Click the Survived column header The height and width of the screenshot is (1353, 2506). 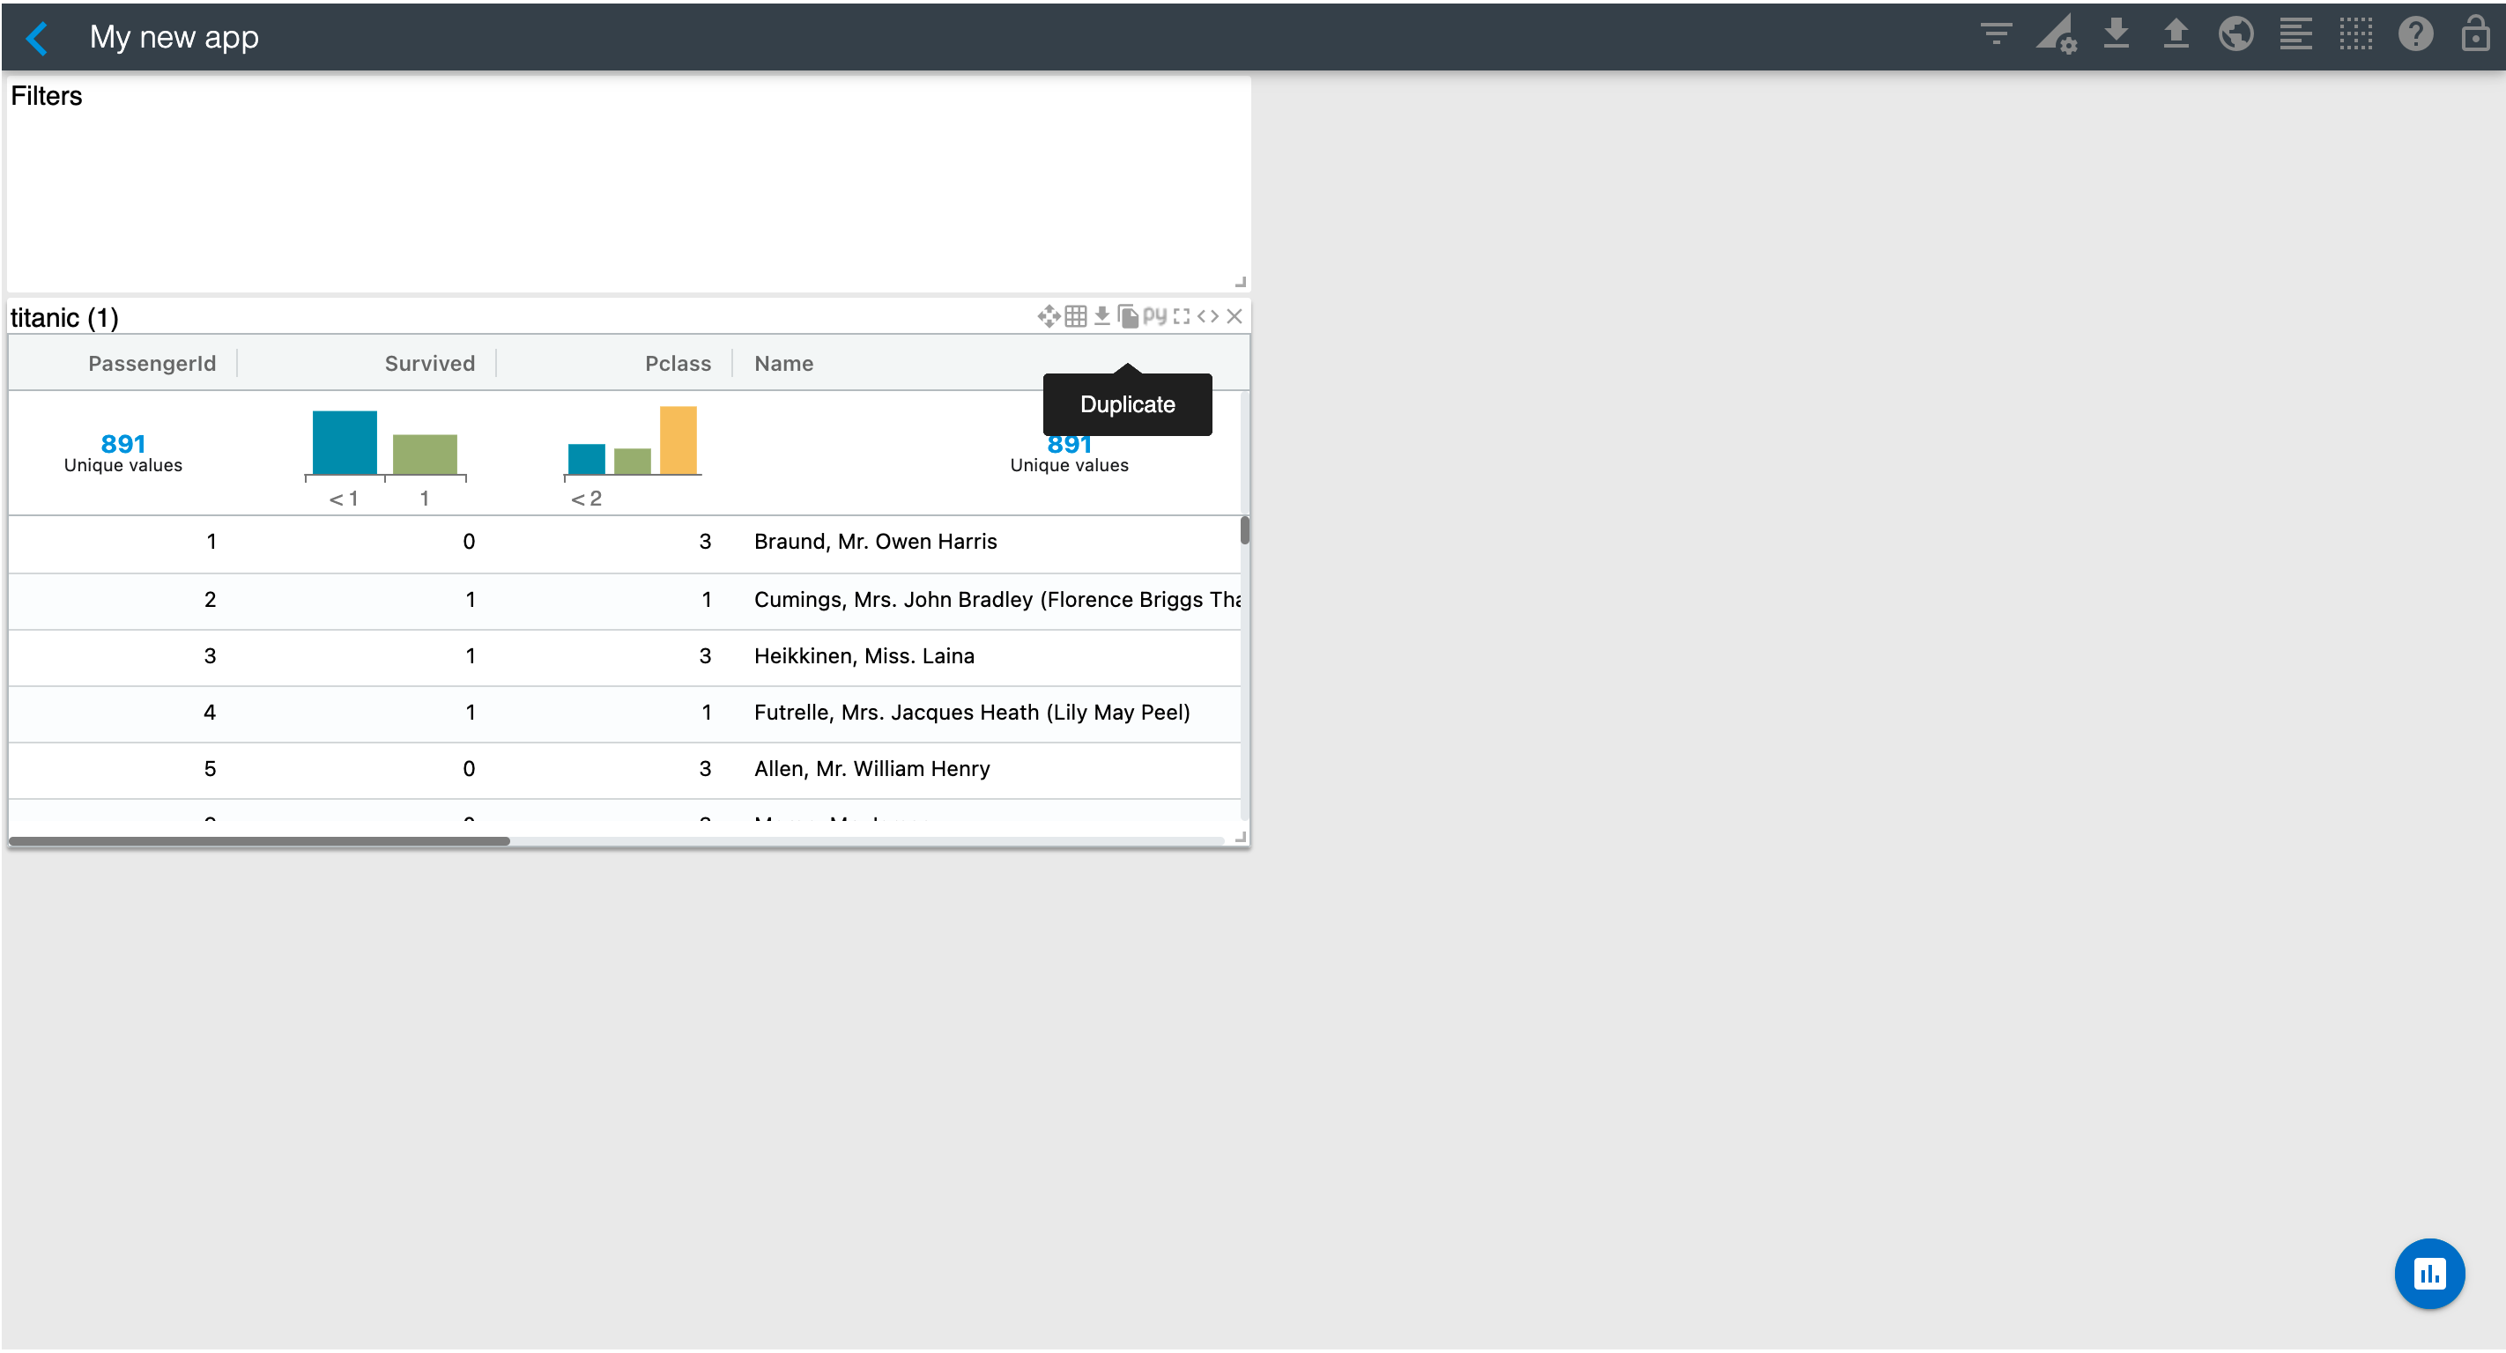(429, 363)
